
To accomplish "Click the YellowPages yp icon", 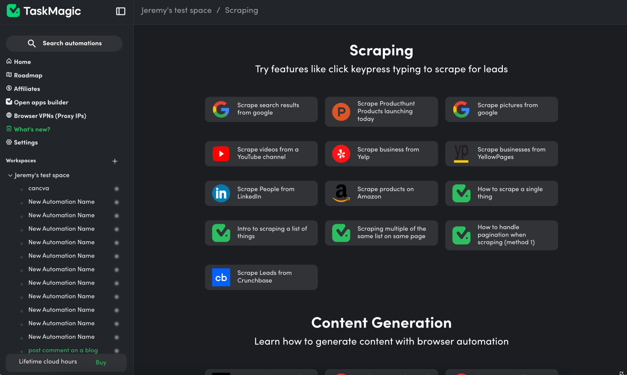I will [461, 154].
